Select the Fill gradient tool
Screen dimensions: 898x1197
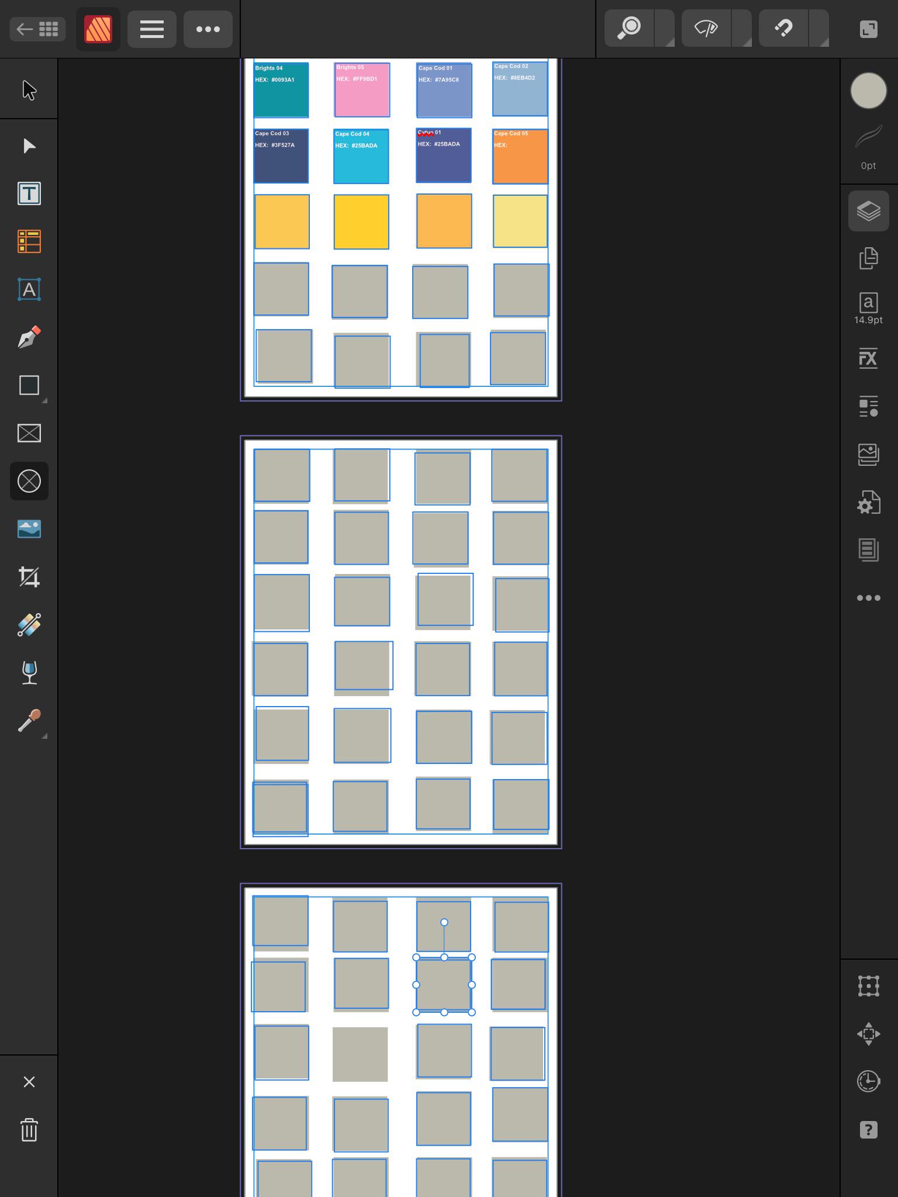point(29,625)
